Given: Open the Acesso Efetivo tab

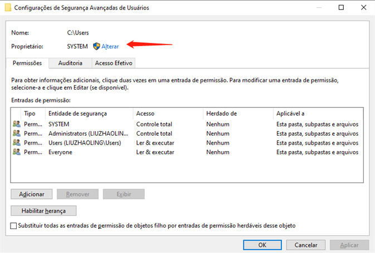Looking at the screenshot, I should tap(114, 63).
